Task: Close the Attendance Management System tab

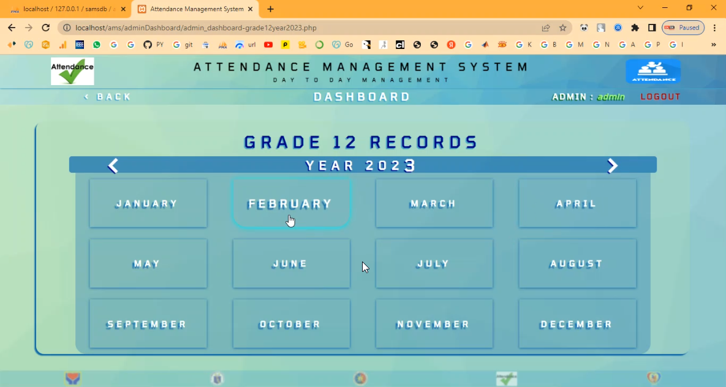Action: pos(251,9)
